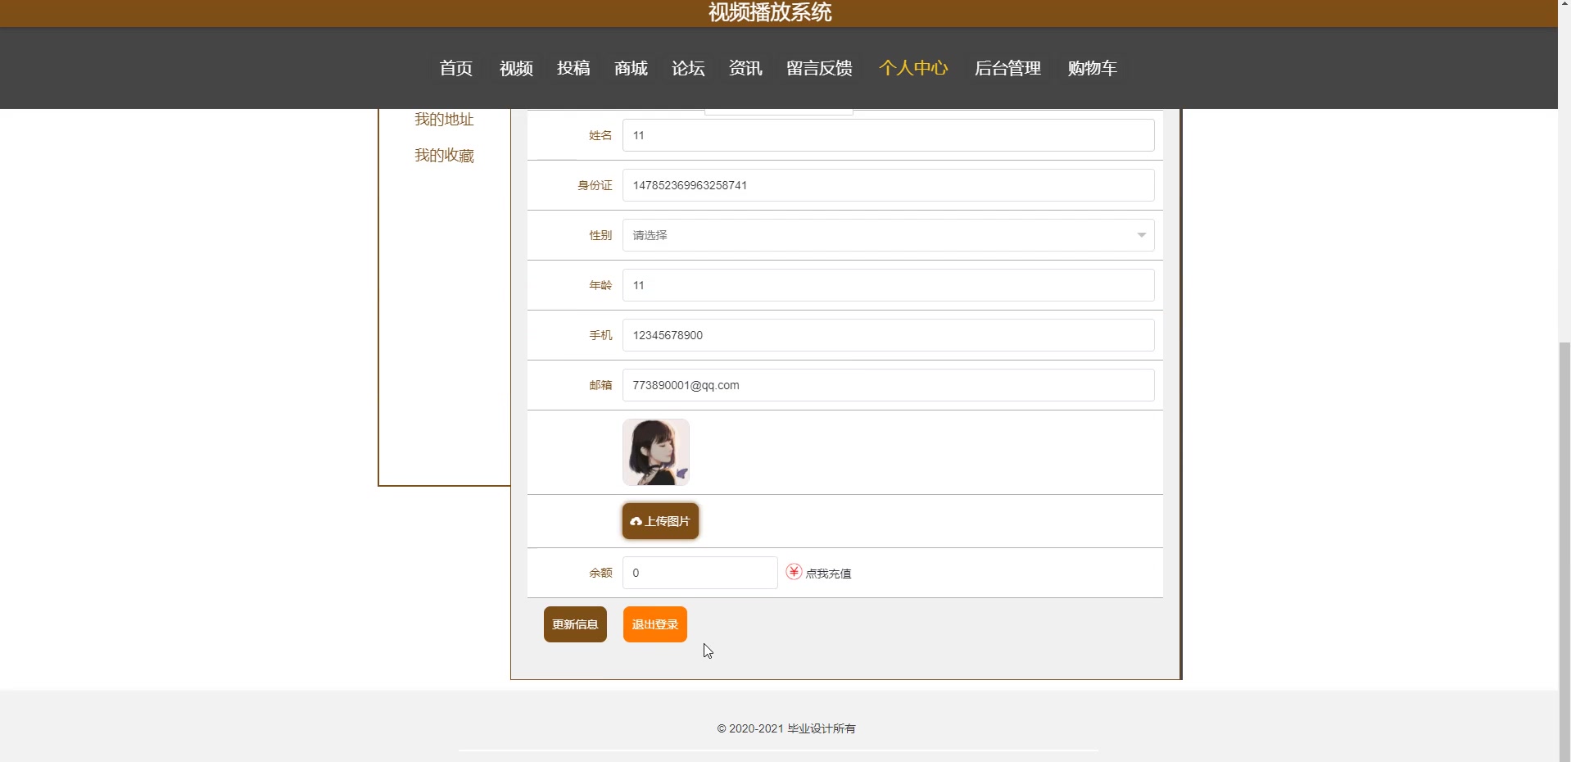1571x762 pixels.
Task: Click the avatar picture thumbnail
Action: coord(655,451)
